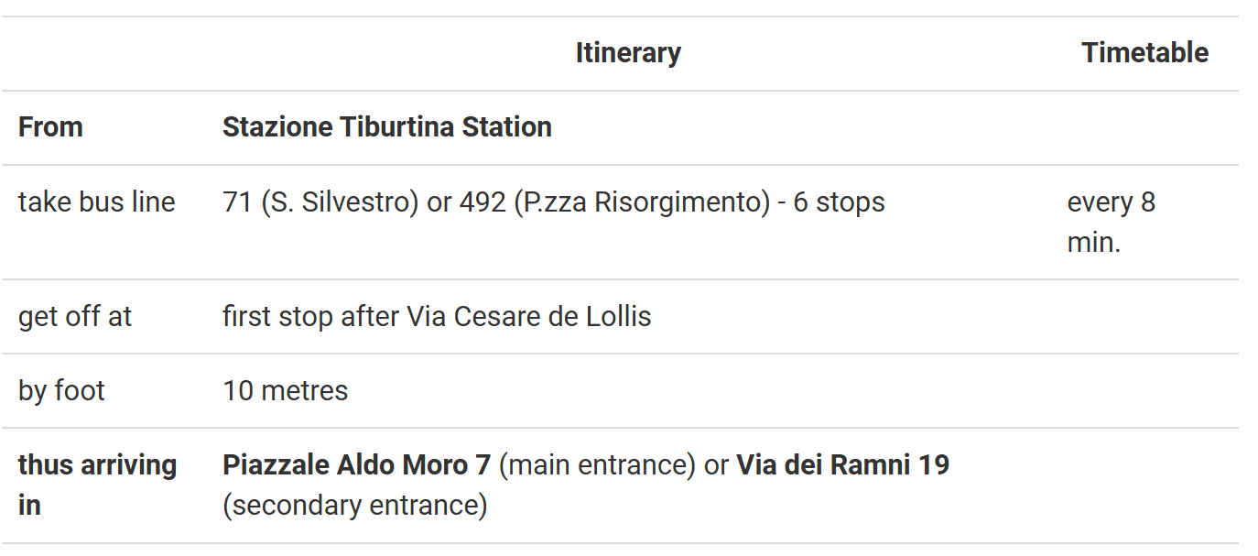The height and width of the screenshot is (556, 1258).
Task: Click the take bus line label
Action: point(97,202)
